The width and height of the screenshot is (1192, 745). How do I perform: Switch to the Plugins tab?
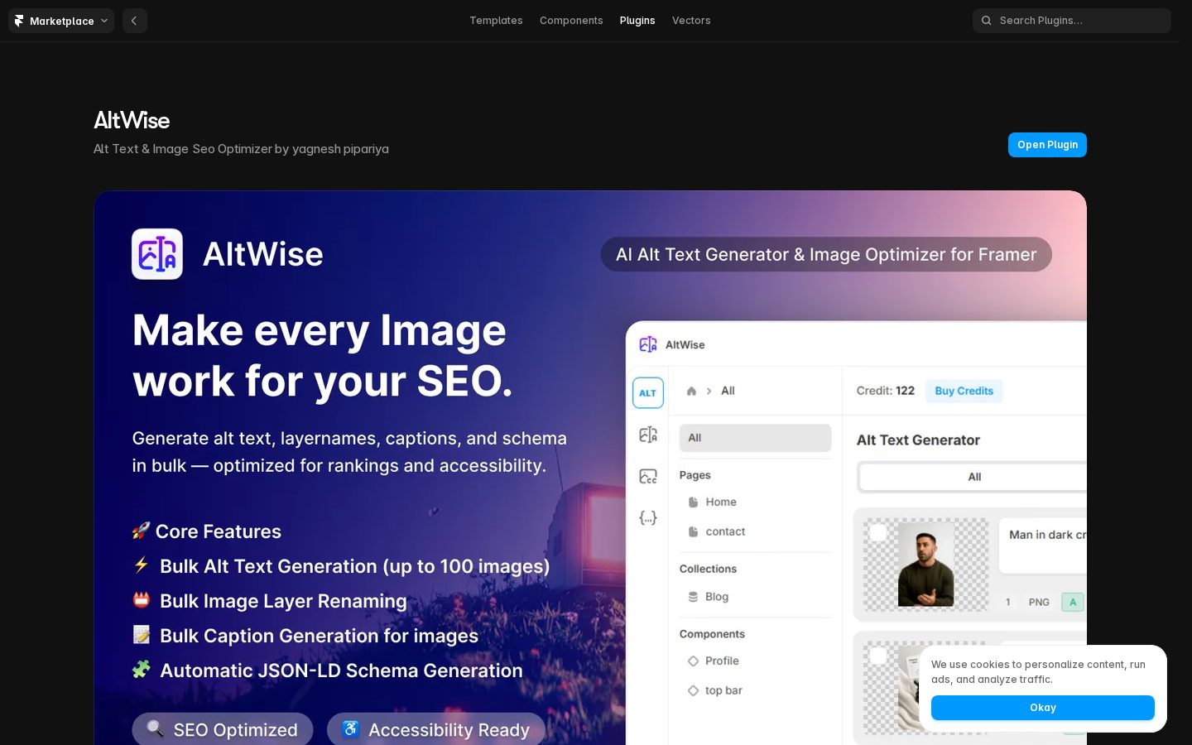(637, 21)
